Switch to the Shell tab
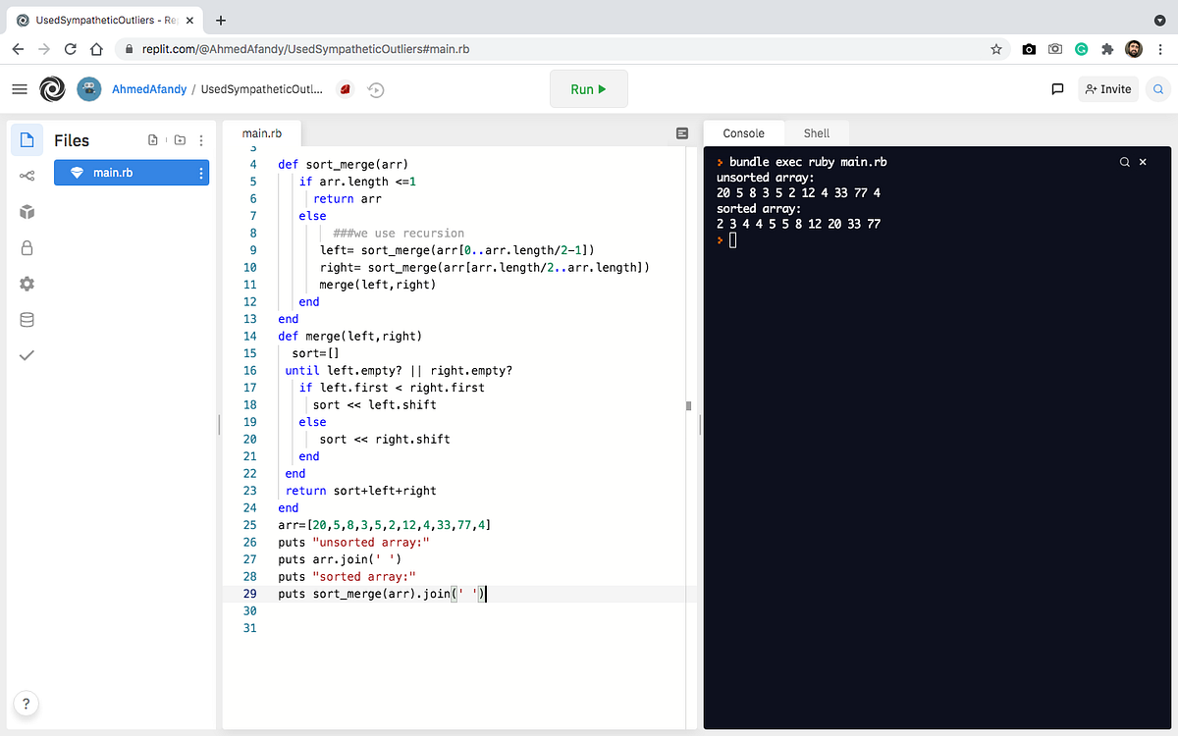1178x736 pixels. click(x=817, y=132)
